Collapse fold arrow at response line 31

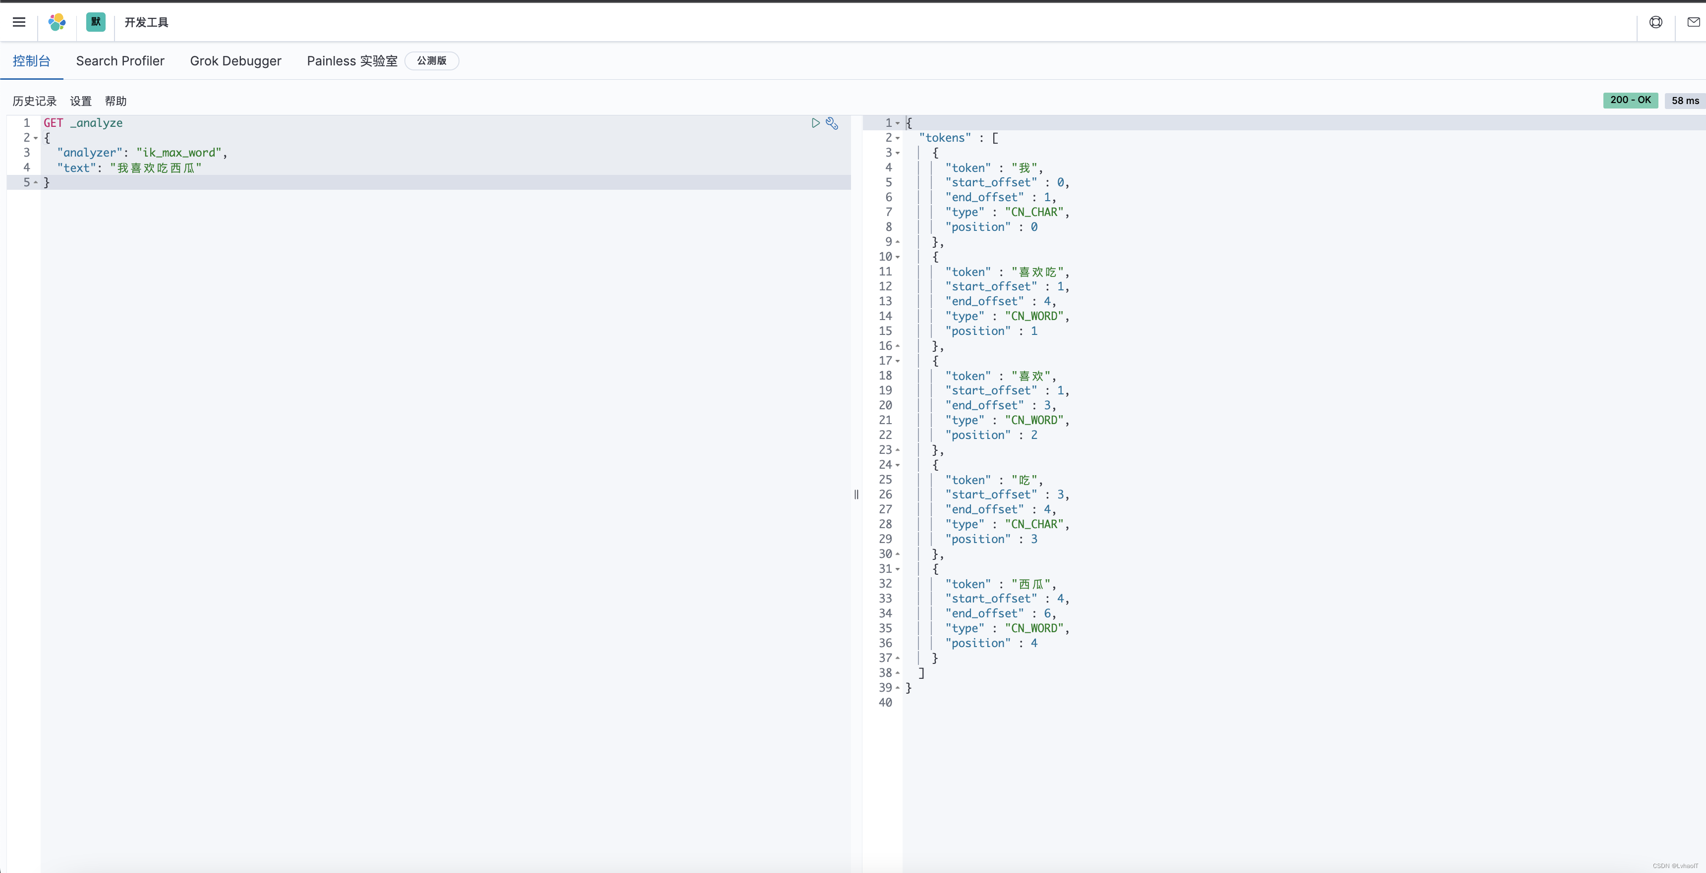[898, 569]
